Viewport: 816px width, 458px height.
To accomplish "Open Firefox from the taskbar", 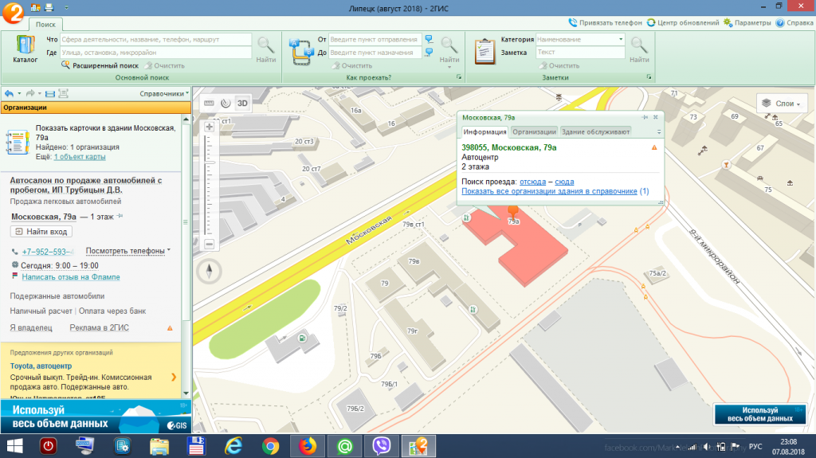I will (308, 446).
